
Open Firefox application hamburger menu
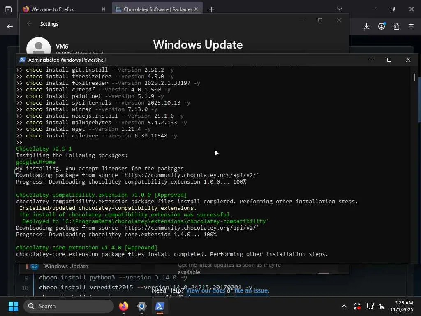pyautogui.click(x=411, y=26)
